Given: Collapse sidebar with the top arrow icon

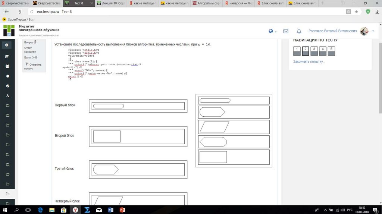Looking at the screenshot, I should coord(7,45).
